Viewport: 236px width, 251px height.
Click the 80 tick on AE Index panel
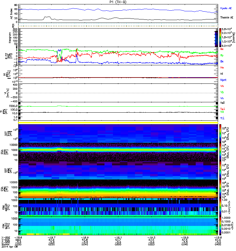16,5
